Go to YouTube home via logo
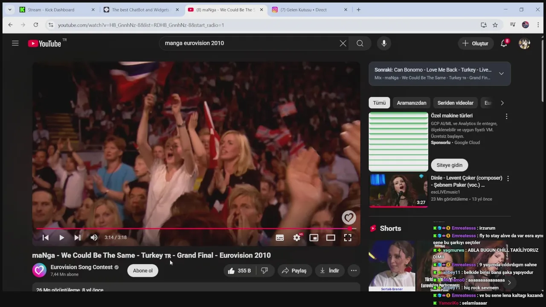Image resolution: width=546 pixels, height=307 pixels. 44,43
